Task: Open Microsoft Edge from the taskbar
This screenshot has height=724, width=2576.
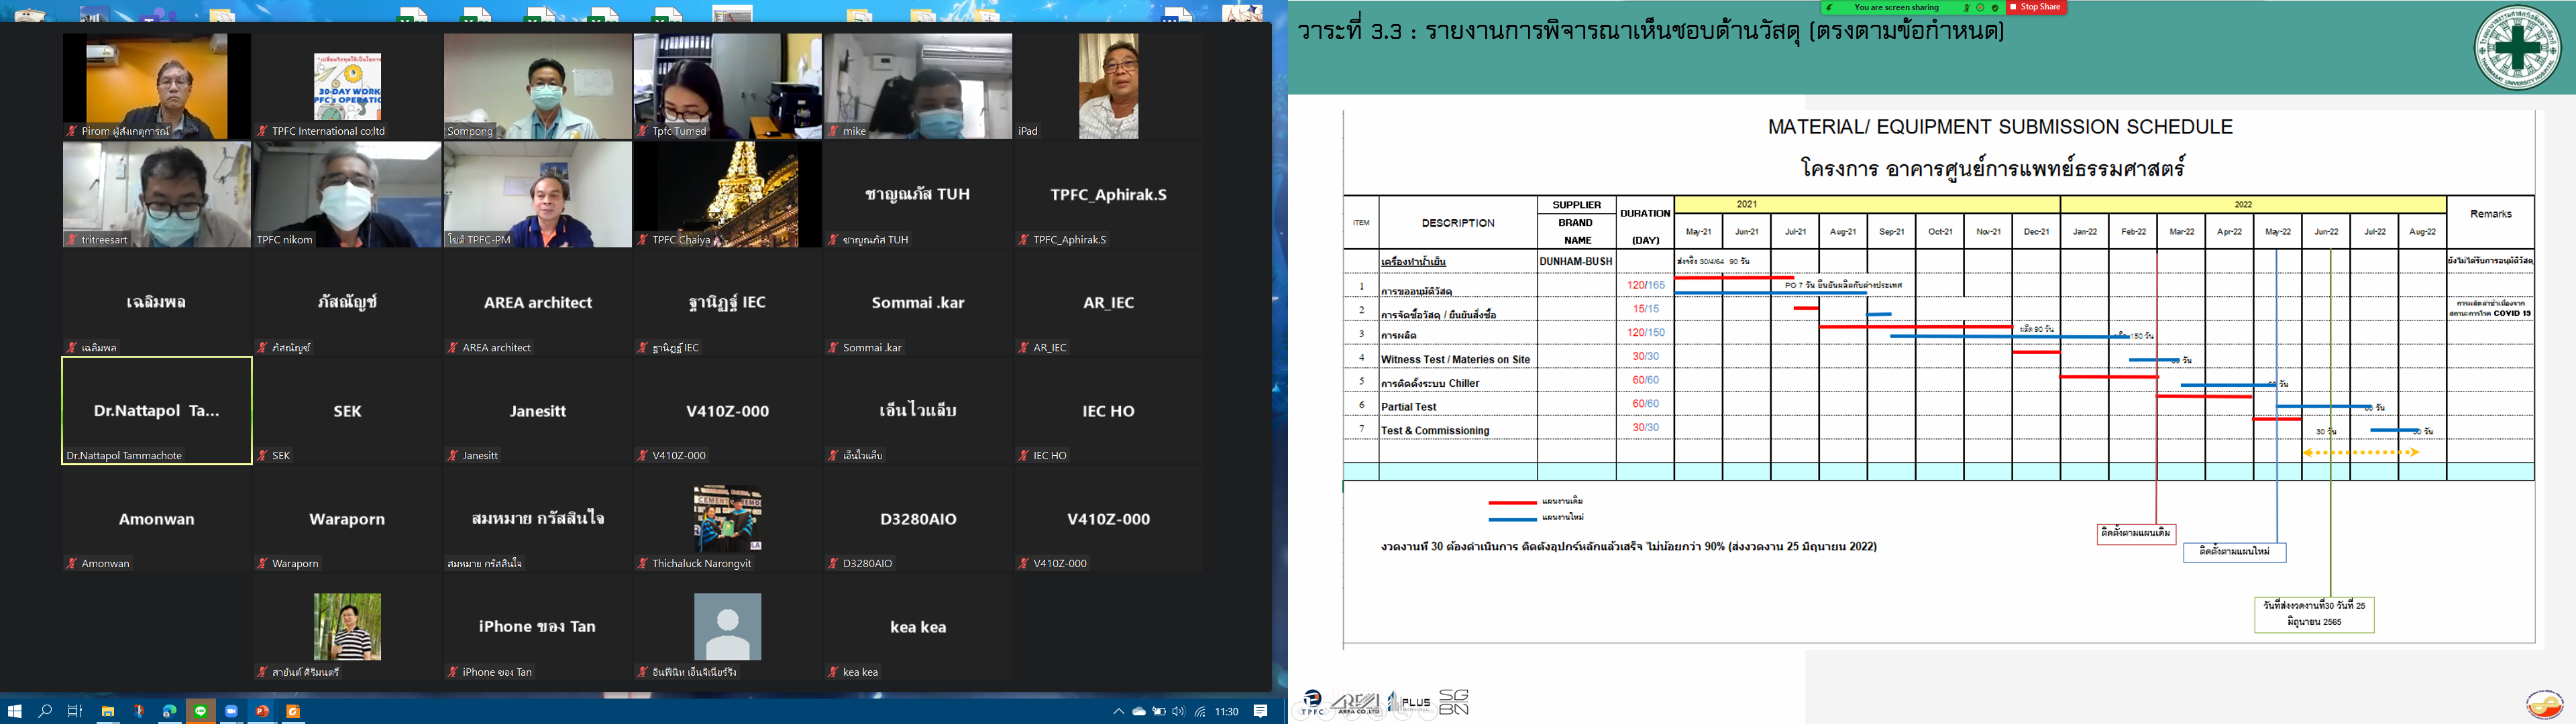Action: click(170, 711)
